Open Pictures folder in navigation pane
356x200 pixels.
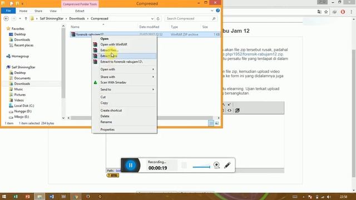pyautogui.click(x=20, y=95)
